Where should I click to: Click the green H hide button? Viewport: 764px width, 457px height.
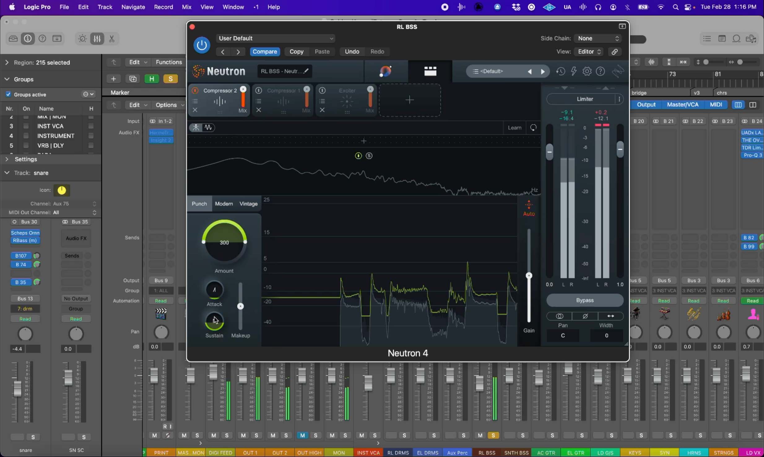152,79
